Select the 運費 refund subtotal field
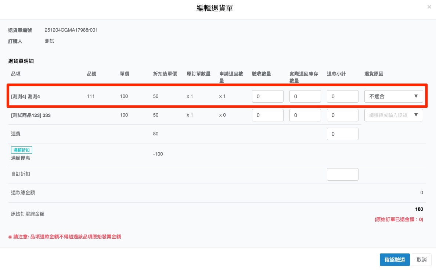Image resolution: width=436 pixels, height=270 pixels. [x=342, y=134]
